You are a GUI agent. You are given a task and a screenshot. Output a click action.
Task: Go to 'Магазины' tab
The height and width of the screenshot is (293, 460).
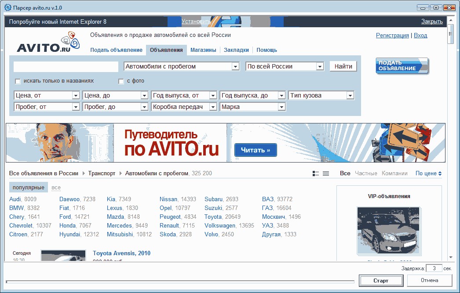[203, 50]
